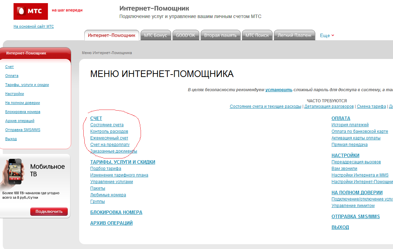Click the ВЫХОД heading in the main menu
Viewport: 393px width, 249px height.
click(340, 227)
